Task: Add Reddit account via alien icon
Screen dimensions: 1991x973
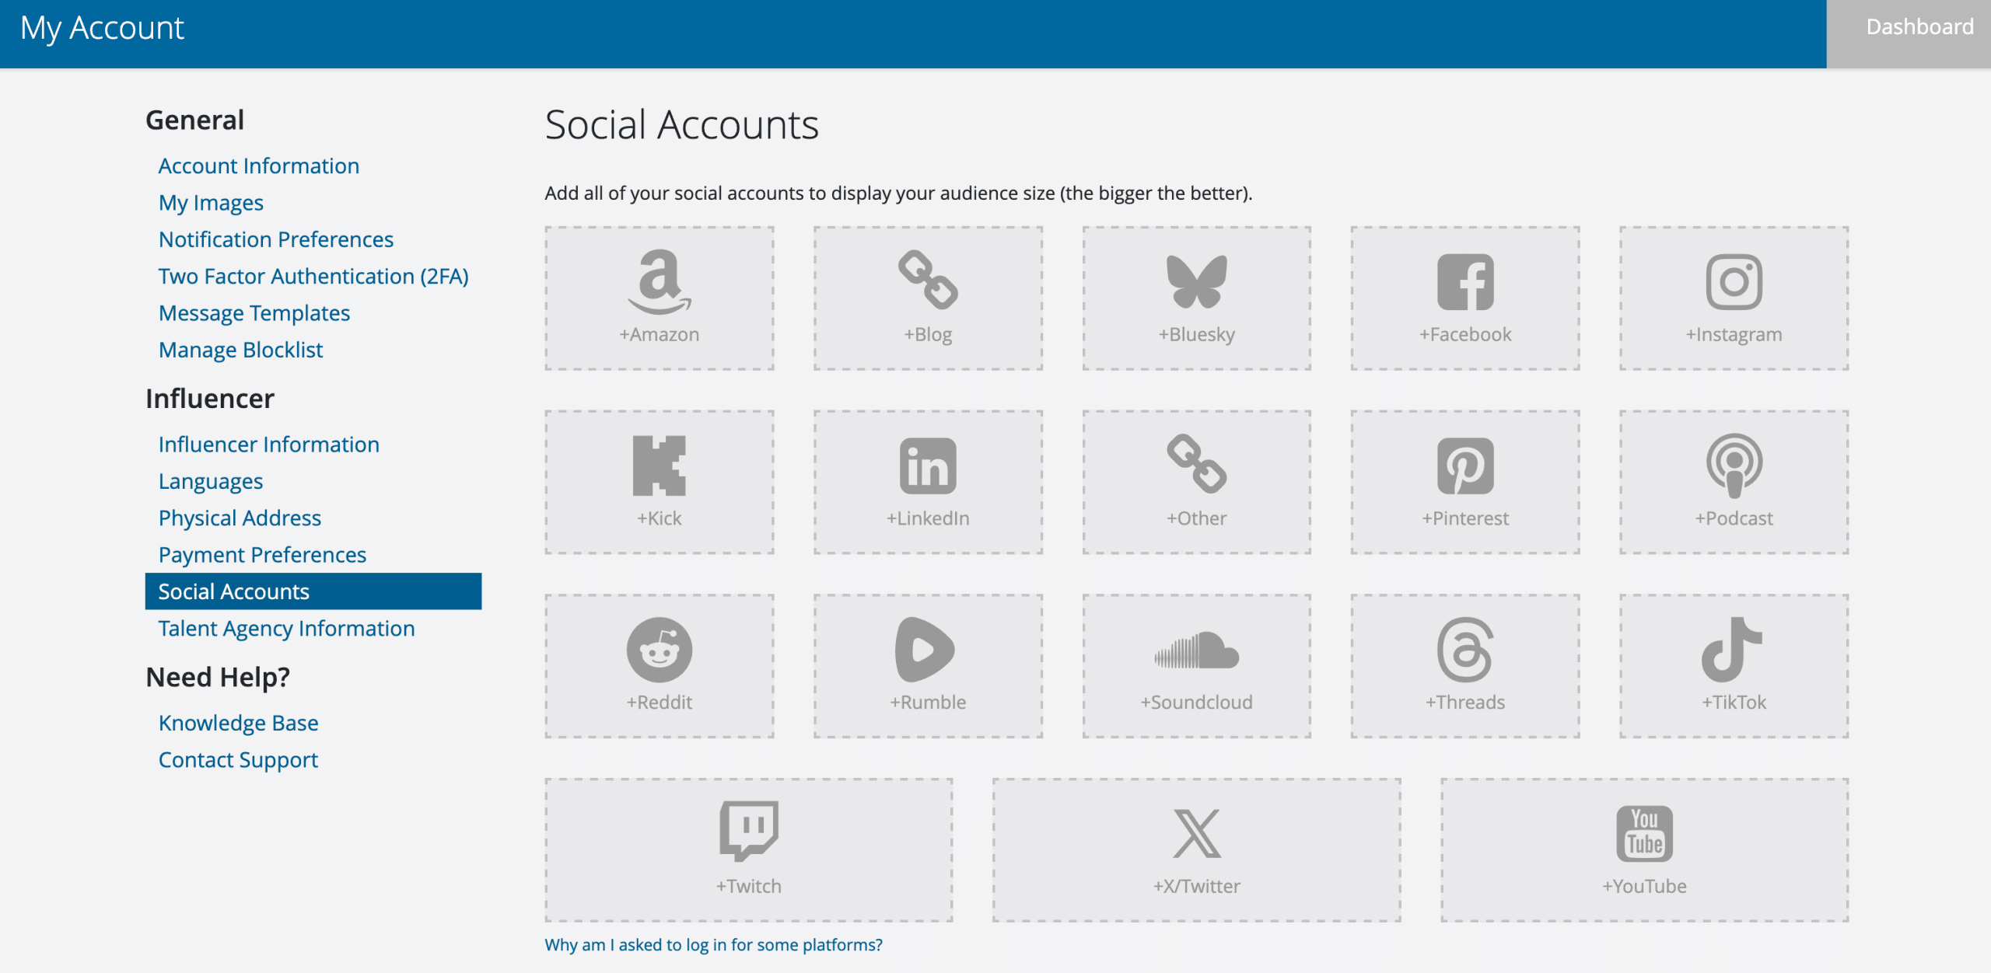Action: 659,650
